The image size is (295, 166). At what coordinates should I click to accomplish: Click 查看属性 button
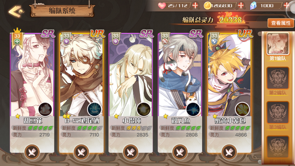pos(281,23)
